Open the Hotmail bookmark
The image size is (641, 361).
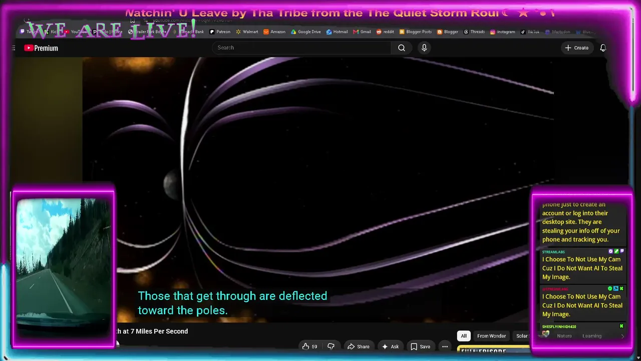point(337,32)
